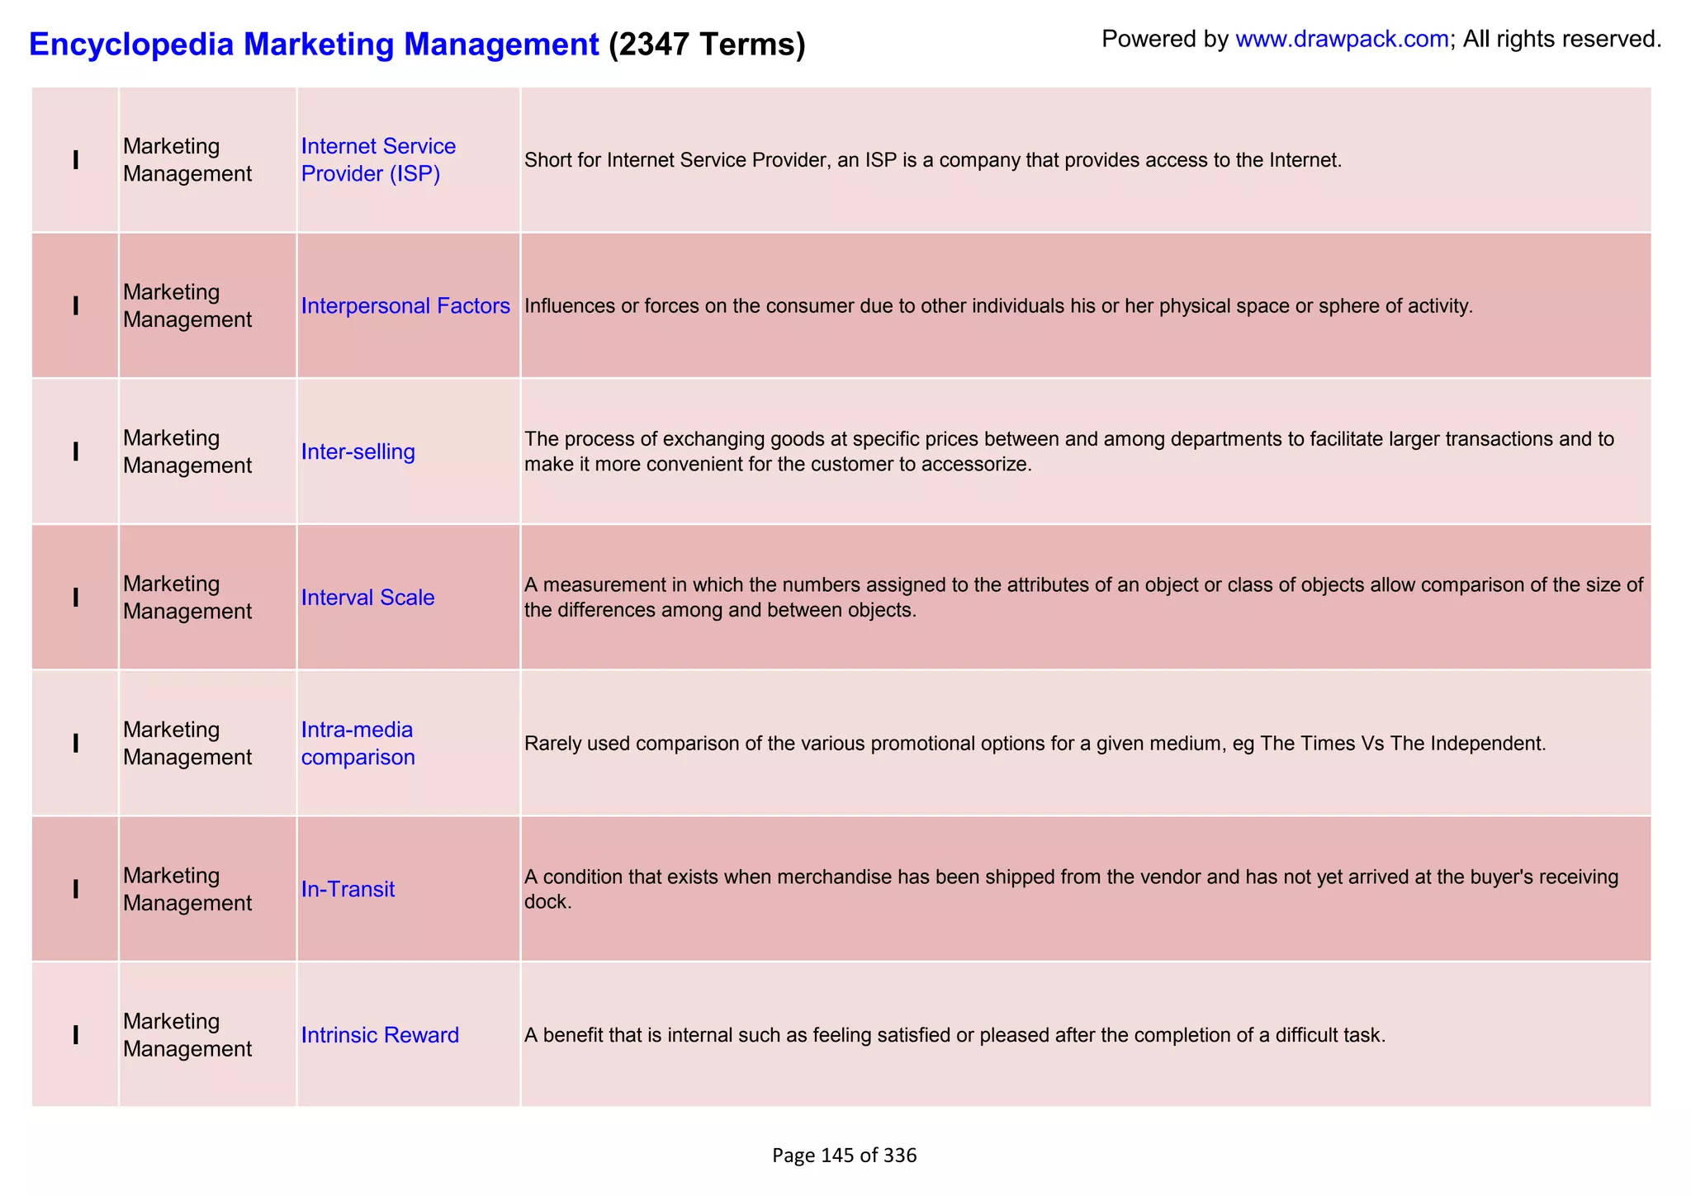
Task: Click Marketing Management in the Intra-media row
Action: [187, 744]
